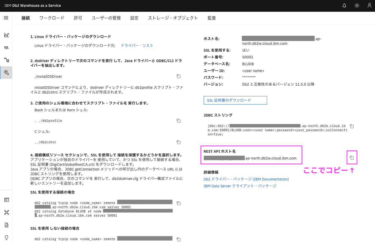Viewport: 375px width, 242px height.
Task: Open the ドライバー・リスト link
Action: point(137,45)
